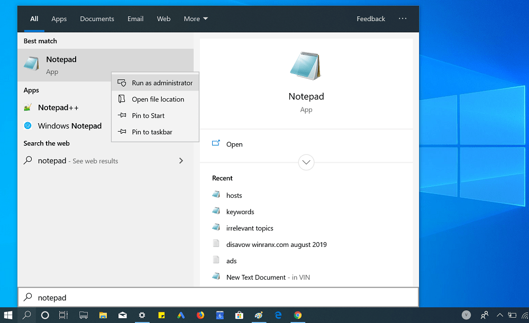Click the Feedback link
This screenshot has height=323, width=529.
(371, 19)
